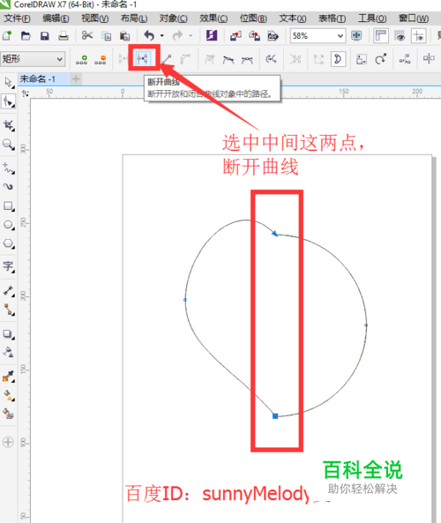The width and height of the screenshot is (441, 523).
Task: Open the 工具(O) menu
Action: tap(372, 19)
